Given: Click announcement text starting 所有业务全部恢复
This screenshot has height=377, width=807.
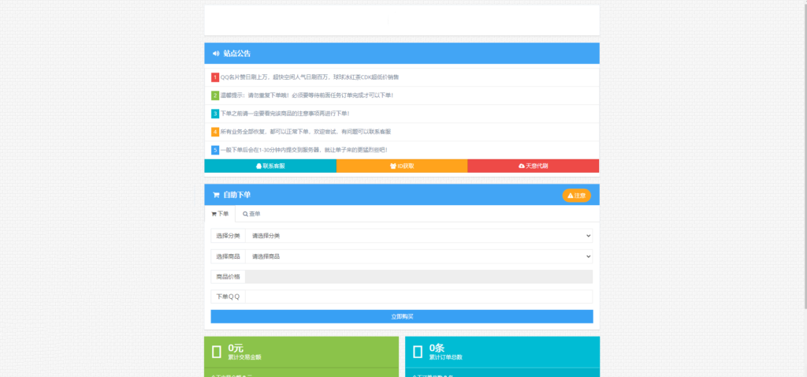Looking at the screenshot, I should [306, 132].
